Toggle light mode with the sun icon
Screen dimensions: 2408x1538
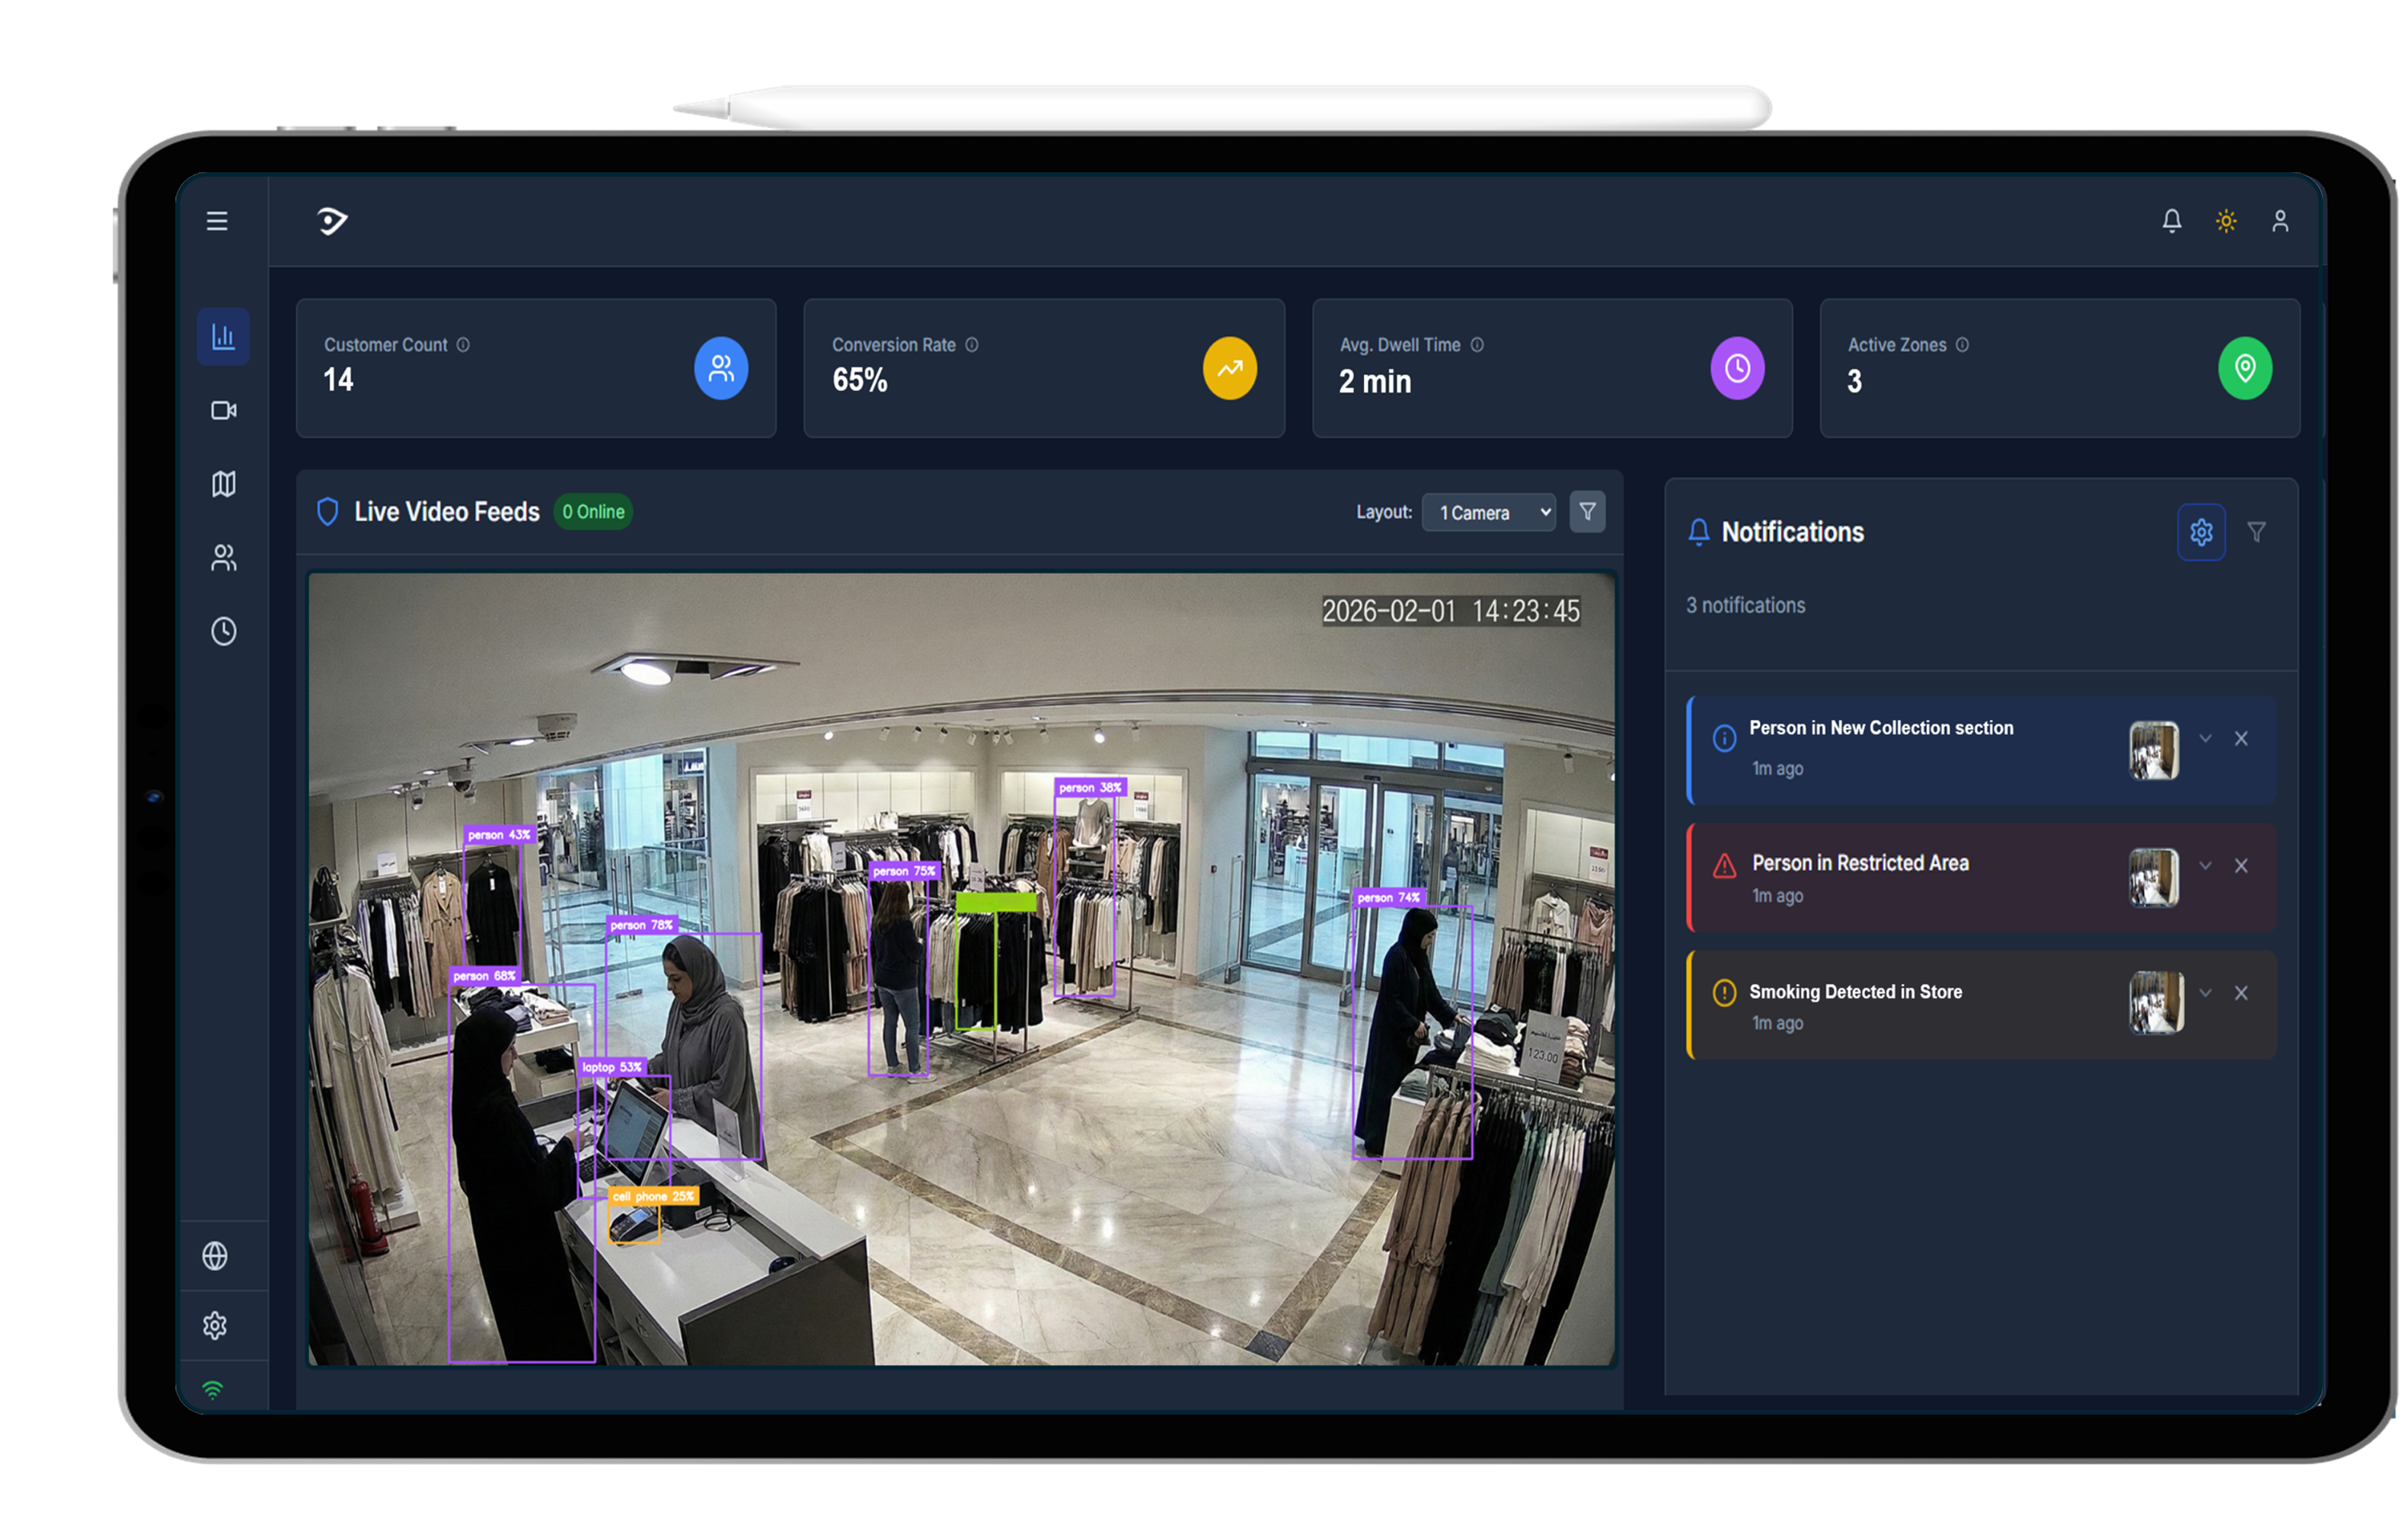(x=2226, y=220)
